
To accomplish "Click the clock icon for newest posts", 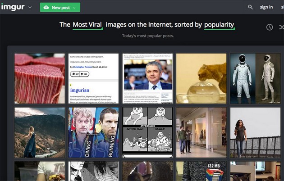I will coord(270,27).
